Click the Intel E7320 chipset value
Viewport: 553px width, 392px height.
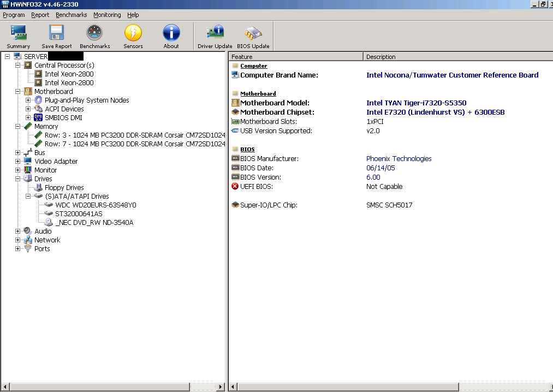pyautogui.click(x=436, y=112)
